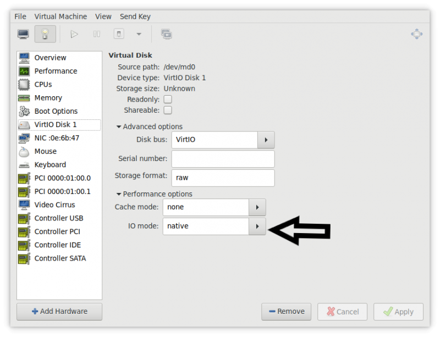
Task: Open the Send Key menu
Action: (135, 16)
